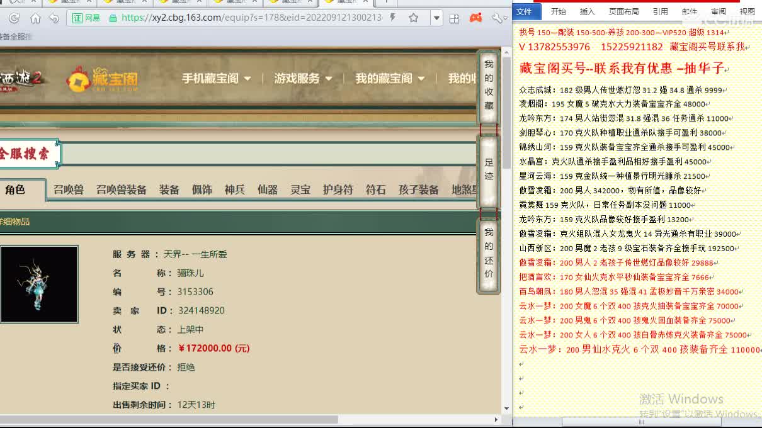The width and height of the screenshot is (762, 428).
Task: Open the 审阅 ribbon tab in Word
Action: click(719, 11)
